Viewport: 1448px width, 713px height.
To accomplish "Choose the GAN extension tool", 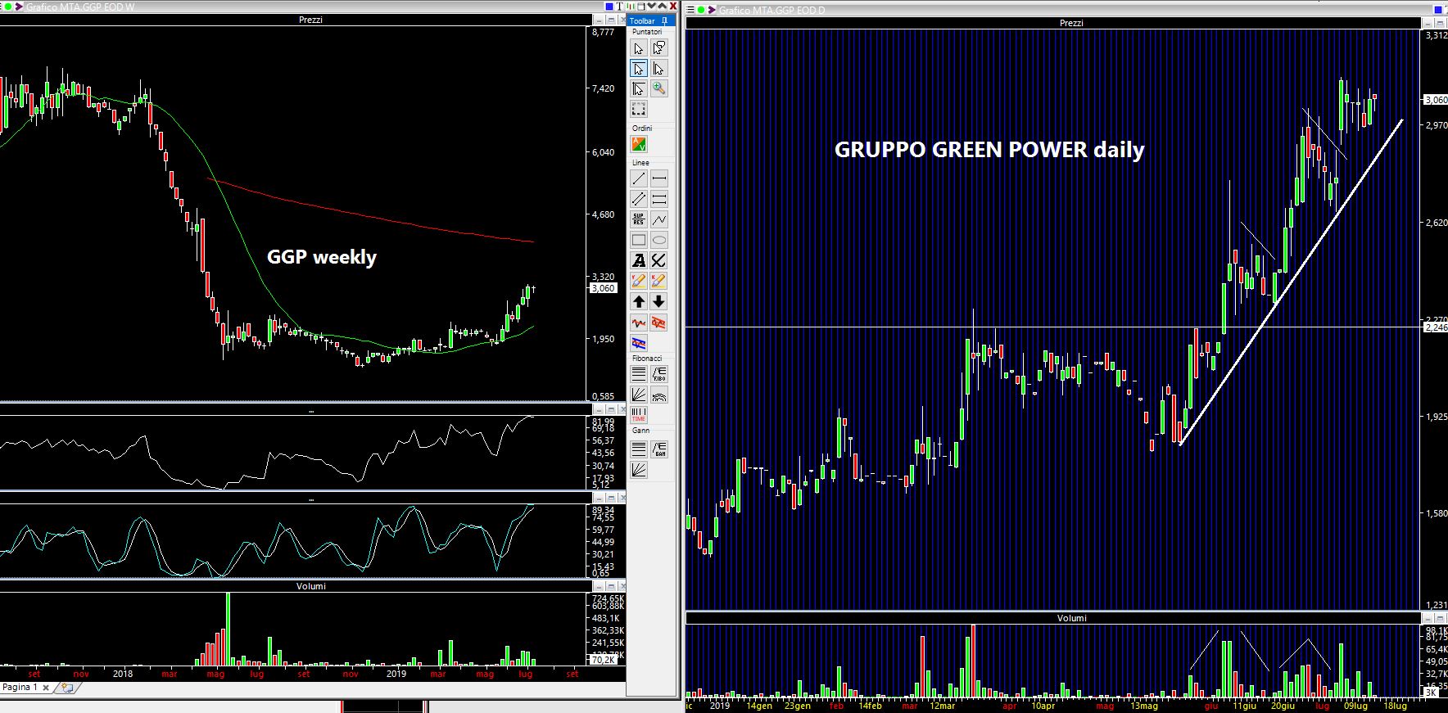I will click(x=658, y=449).
